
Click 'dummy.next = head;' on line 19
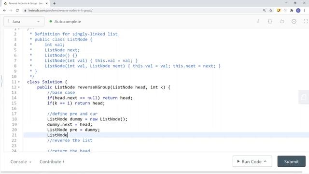pyautogui.click(x=70, y=125)
